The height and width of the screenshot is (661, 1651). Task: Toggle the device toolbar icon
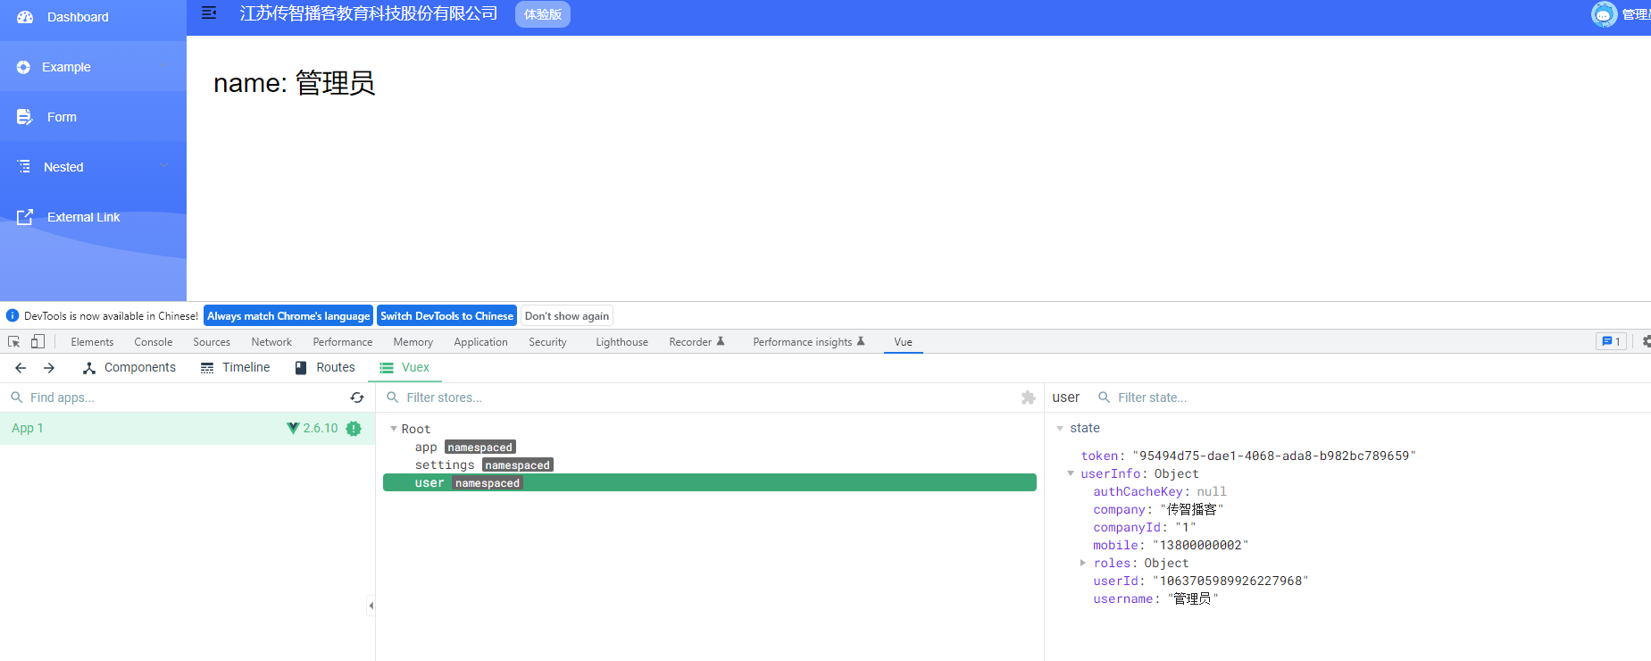pos(38,342)
